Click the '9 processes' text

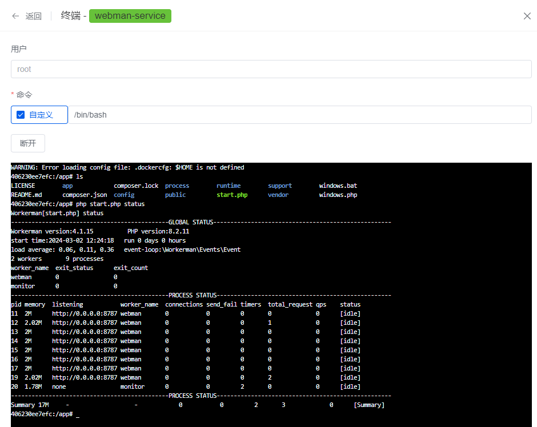click(x=85, y=259)
